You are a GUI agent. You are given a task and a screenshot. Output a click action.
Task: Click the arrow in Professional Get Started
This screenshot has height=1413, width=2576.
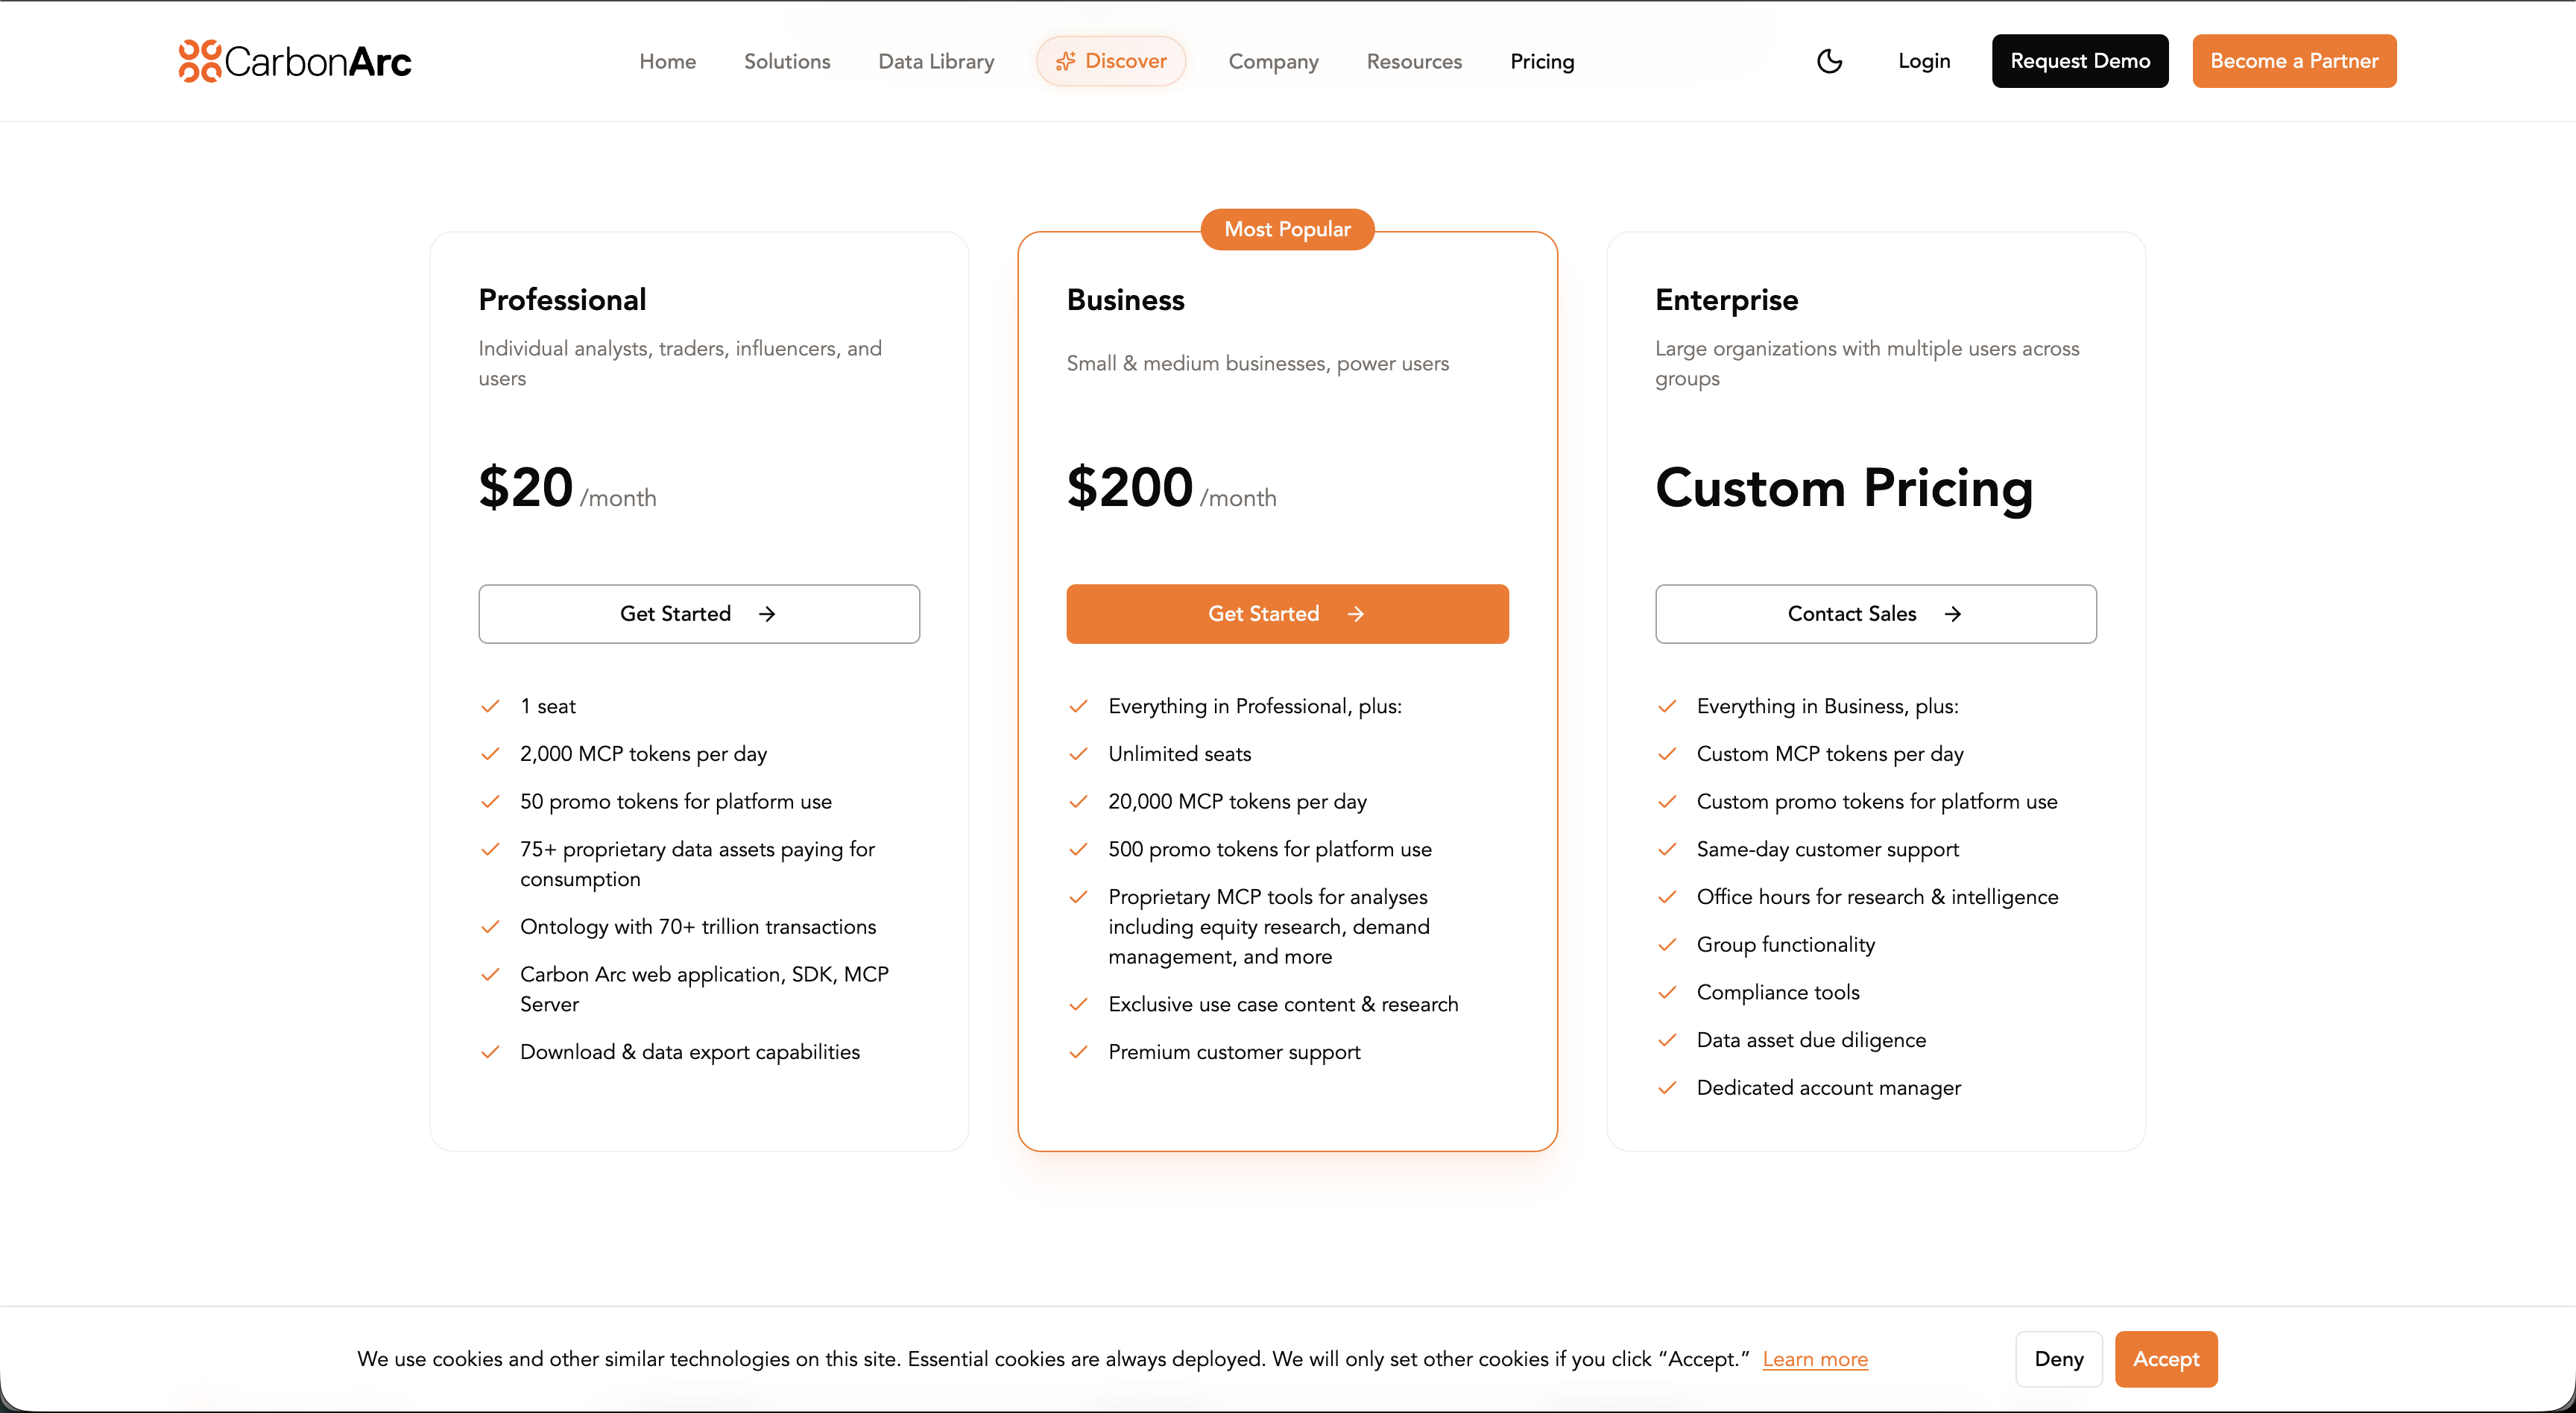point(767,614)
